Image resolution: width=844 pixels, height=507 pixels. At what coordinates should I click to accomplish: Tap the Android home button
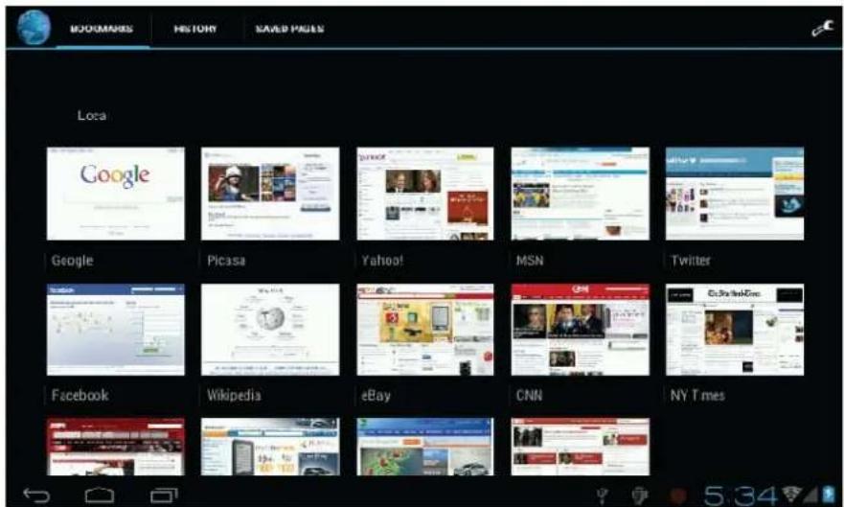pos(101,495)
